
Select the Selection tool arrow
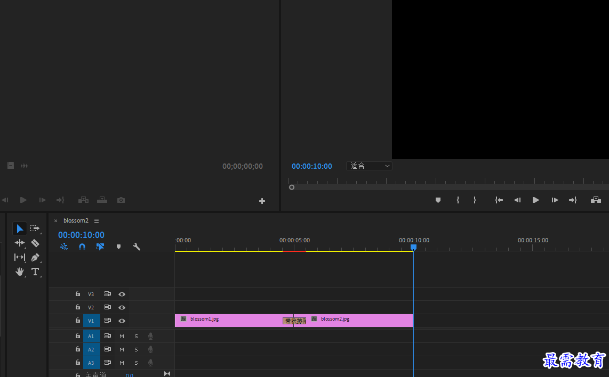[19, 229]
